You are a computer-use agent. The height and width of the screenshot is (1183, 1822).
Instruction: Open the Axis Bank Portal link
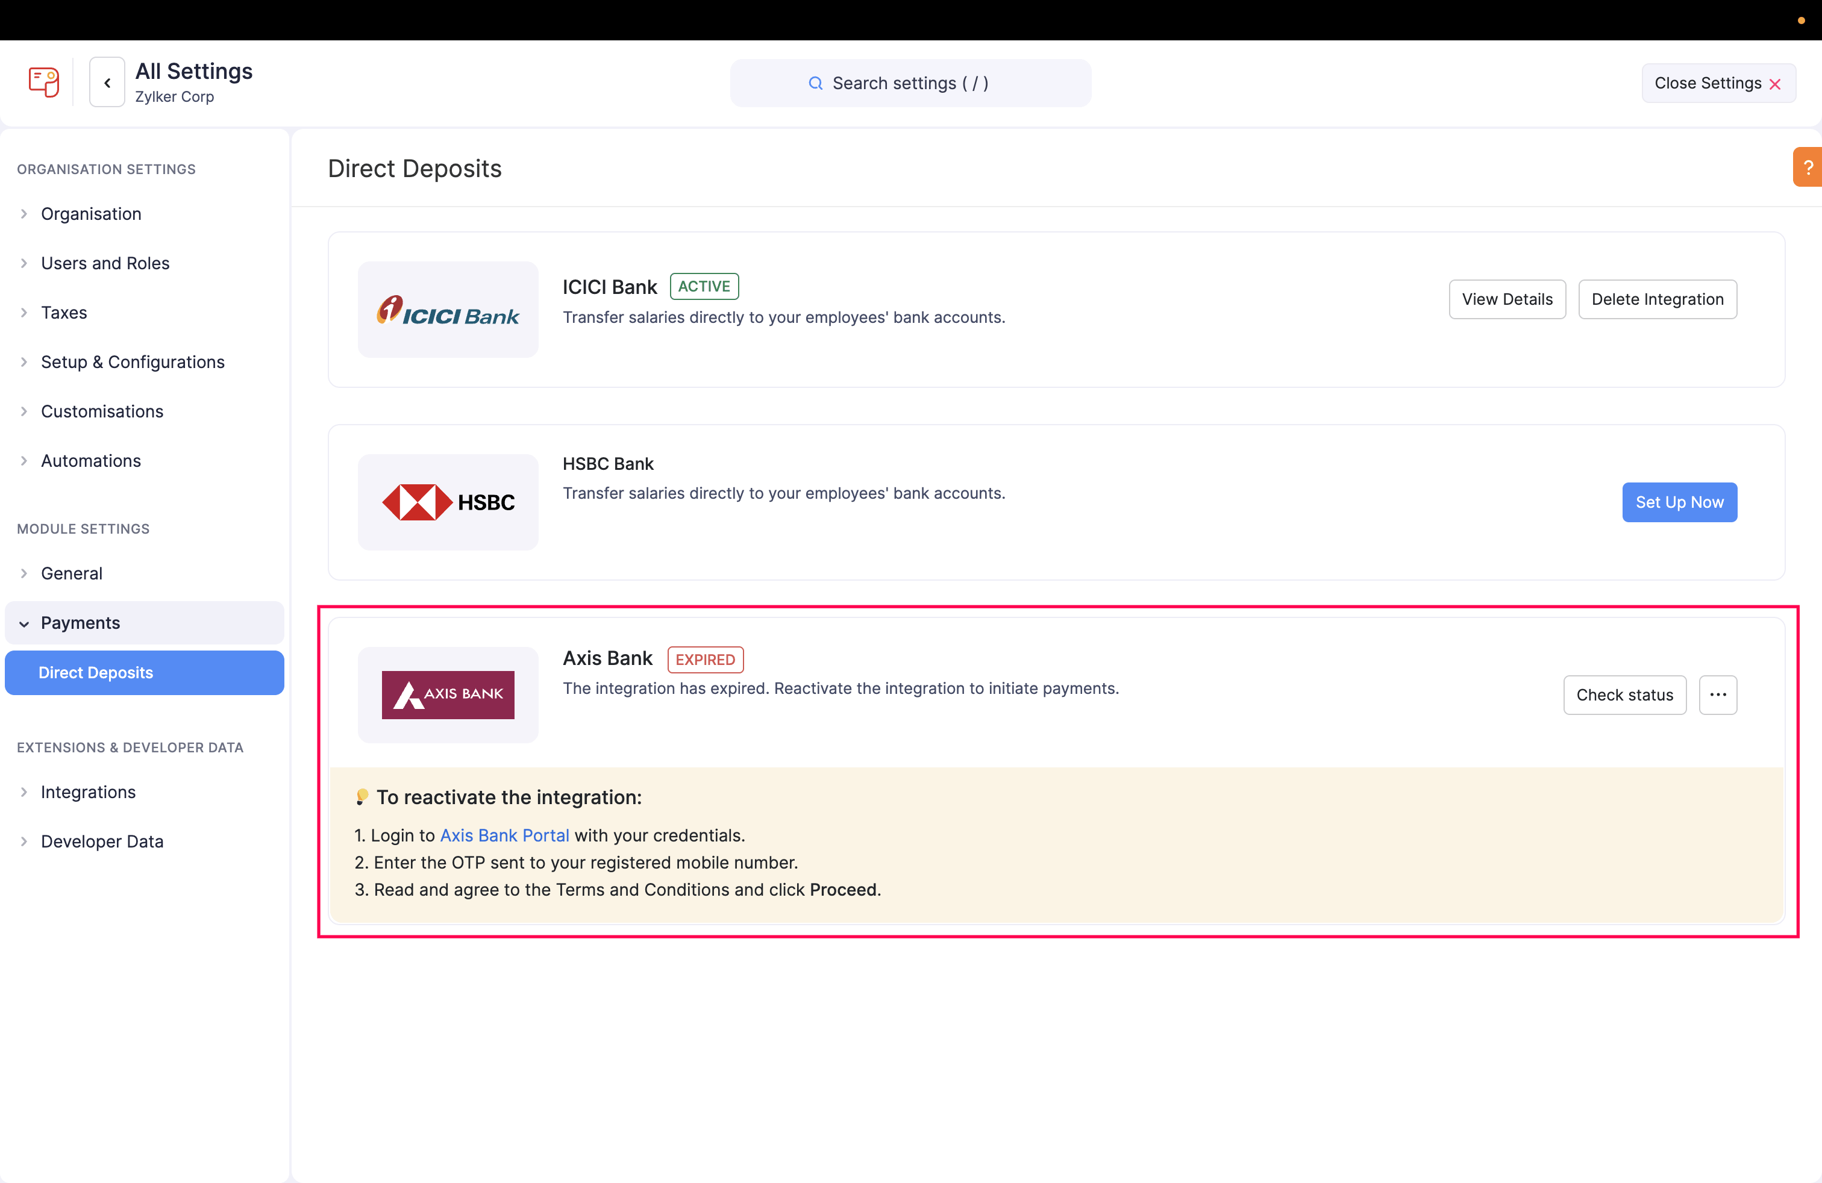[504, 835]
